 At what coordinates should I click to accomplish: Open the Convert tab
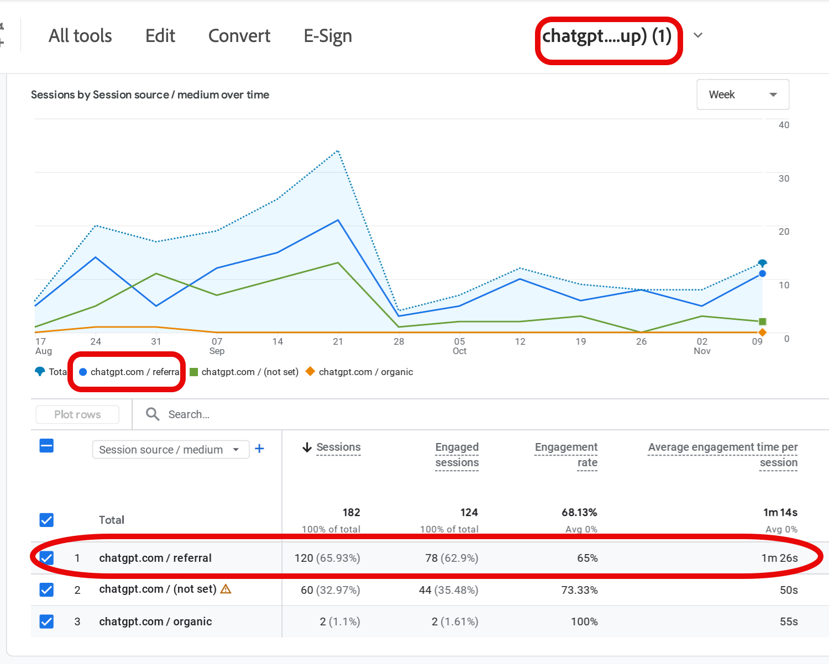[239, 36]
